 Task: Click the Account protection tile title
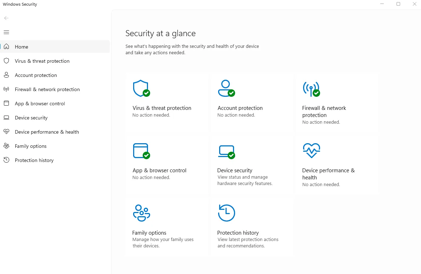pyautogui.click(x=240, y=108)
